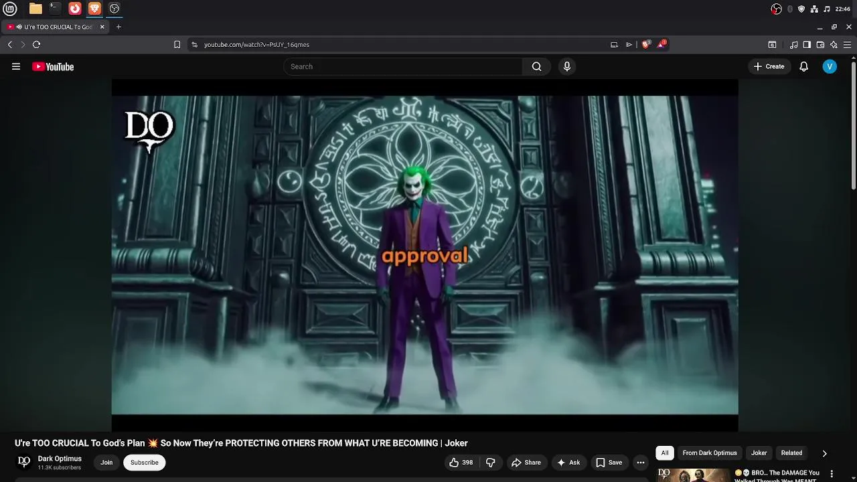The image size is (857, 482).
Task: Click the send-page arrow icon in address bar
Action: tap(629, 44)
